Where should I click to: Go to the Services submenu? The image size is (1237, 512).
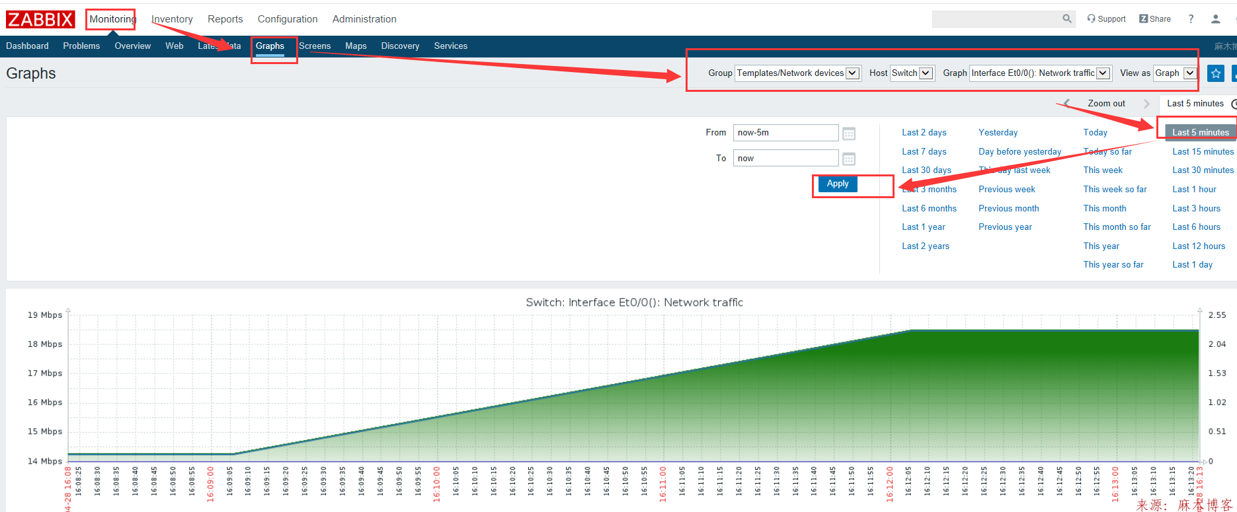pos(451,46)
